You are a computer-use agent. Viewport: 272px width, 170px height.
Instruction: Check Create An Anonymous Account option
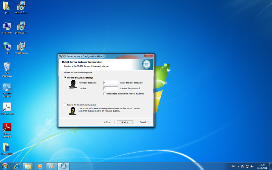65,105
